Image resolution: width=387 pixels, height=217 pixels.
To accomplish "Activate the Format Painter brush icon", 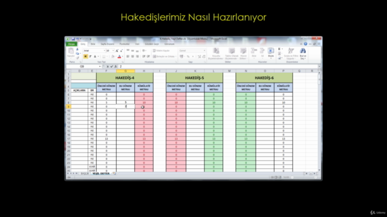I will (77, 58).
